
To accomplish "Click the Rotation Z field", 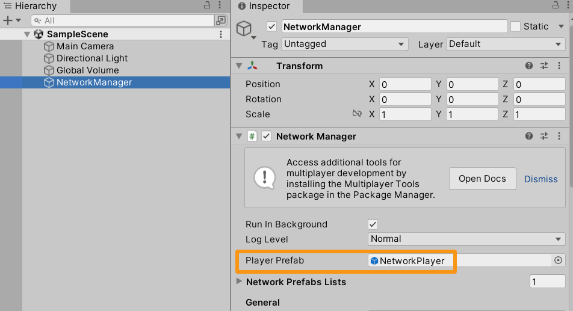I will pos(539,99).
